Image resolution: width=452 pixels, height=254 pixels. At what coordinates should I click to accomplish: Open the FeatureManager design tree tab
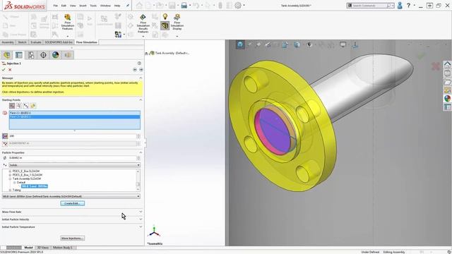pyautogui.click(x=7, y=55)
